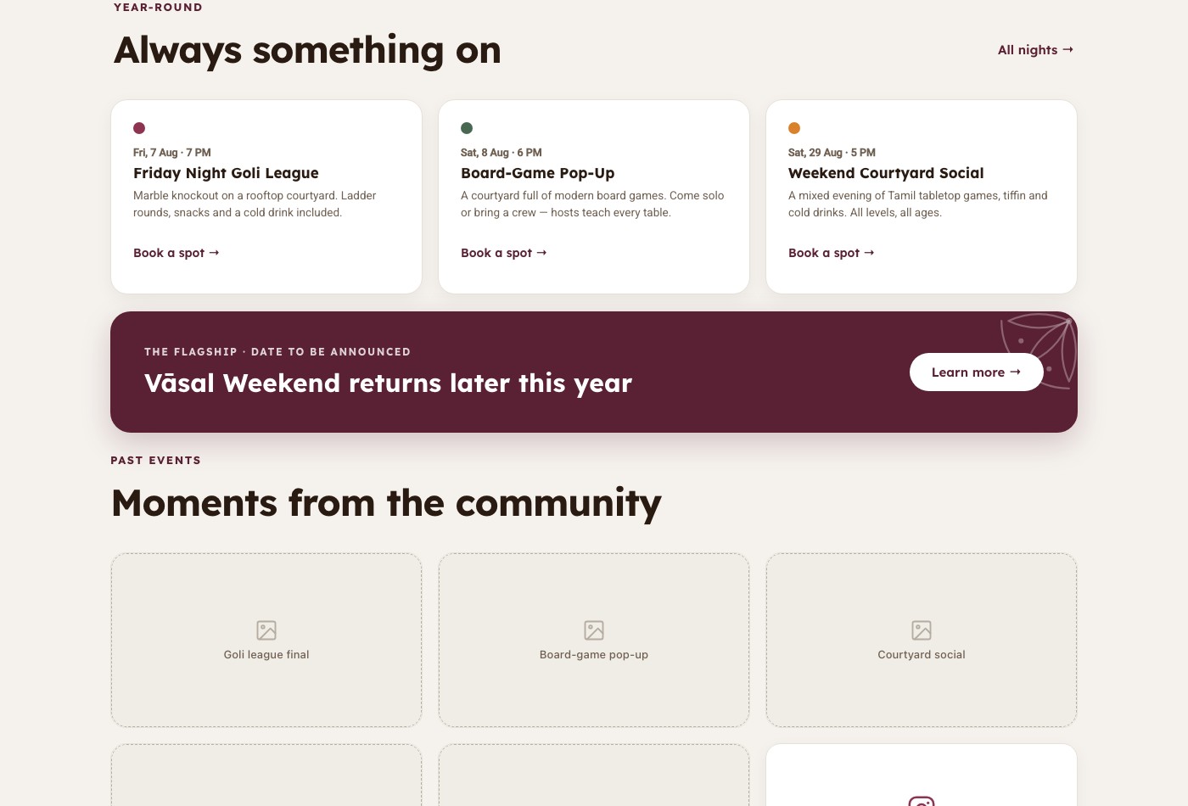Select the Goli league final photo tile
The image size is (1188, 806).
click(266, 641)
